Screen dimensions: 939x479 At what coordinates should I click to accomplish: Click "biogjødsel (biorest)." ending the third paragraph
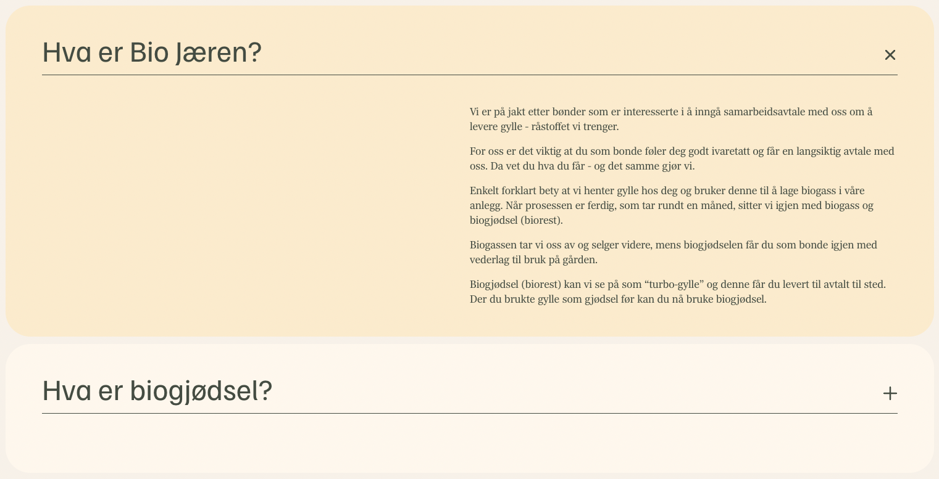pos(516,220)
